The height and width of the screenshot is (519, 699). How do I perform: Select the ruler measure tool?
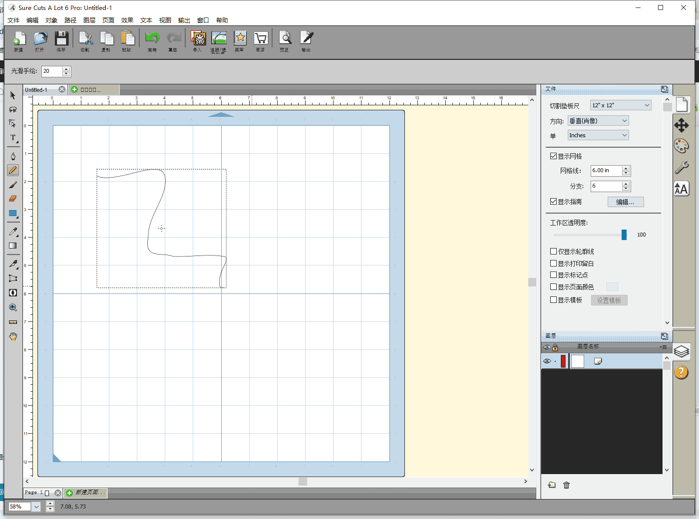tap(13, 322)
